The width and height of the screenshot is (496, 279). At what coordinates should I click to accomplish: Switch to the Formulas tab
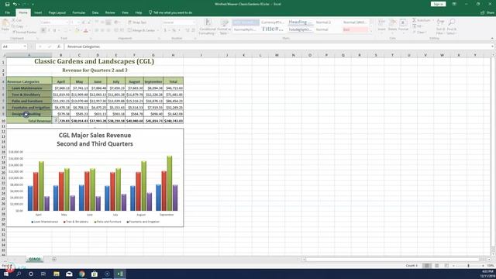point(79,12)
